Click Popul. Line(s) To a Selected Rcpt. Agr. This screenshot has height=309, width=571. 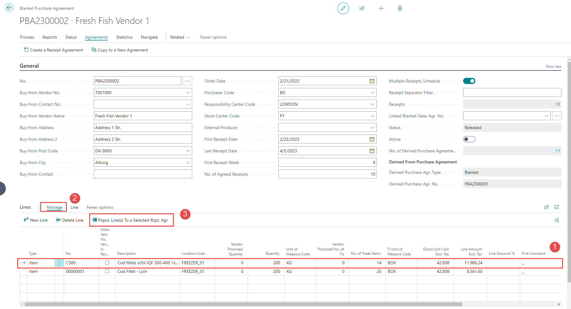click(131, 220)
